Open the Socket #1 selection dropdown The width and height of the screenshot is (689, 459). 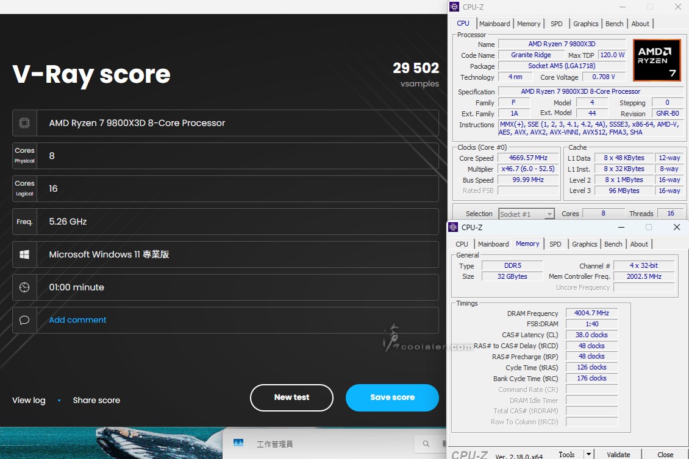pos(549,214)
